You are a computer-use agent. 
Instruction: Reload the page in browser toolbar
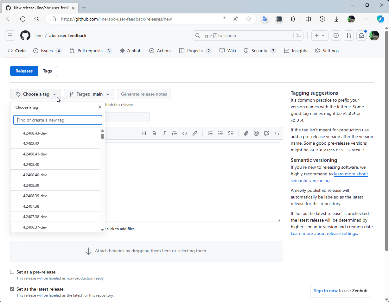[x=23, y=19]
